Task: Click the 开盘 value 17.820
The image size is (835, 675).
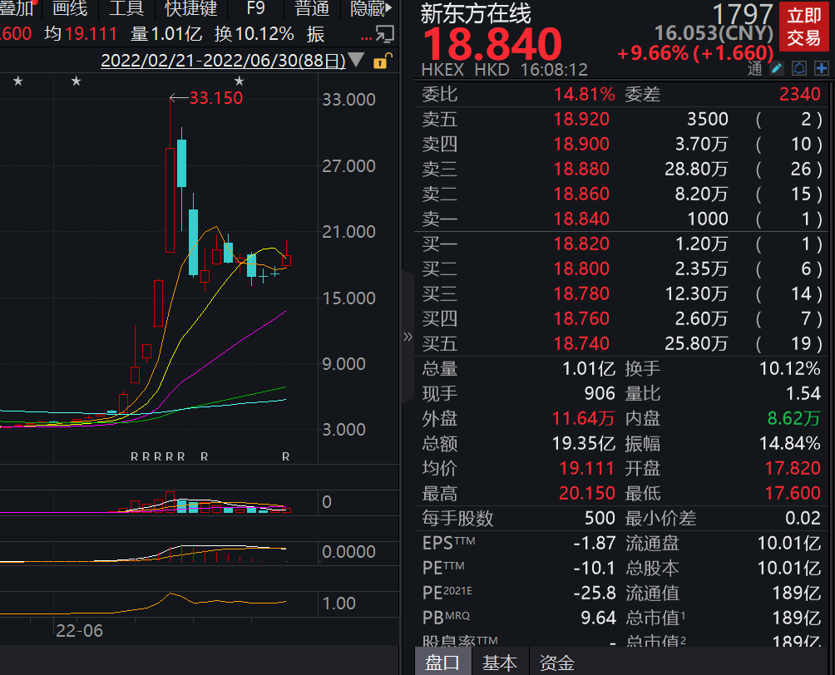Action: pos(793,469)
